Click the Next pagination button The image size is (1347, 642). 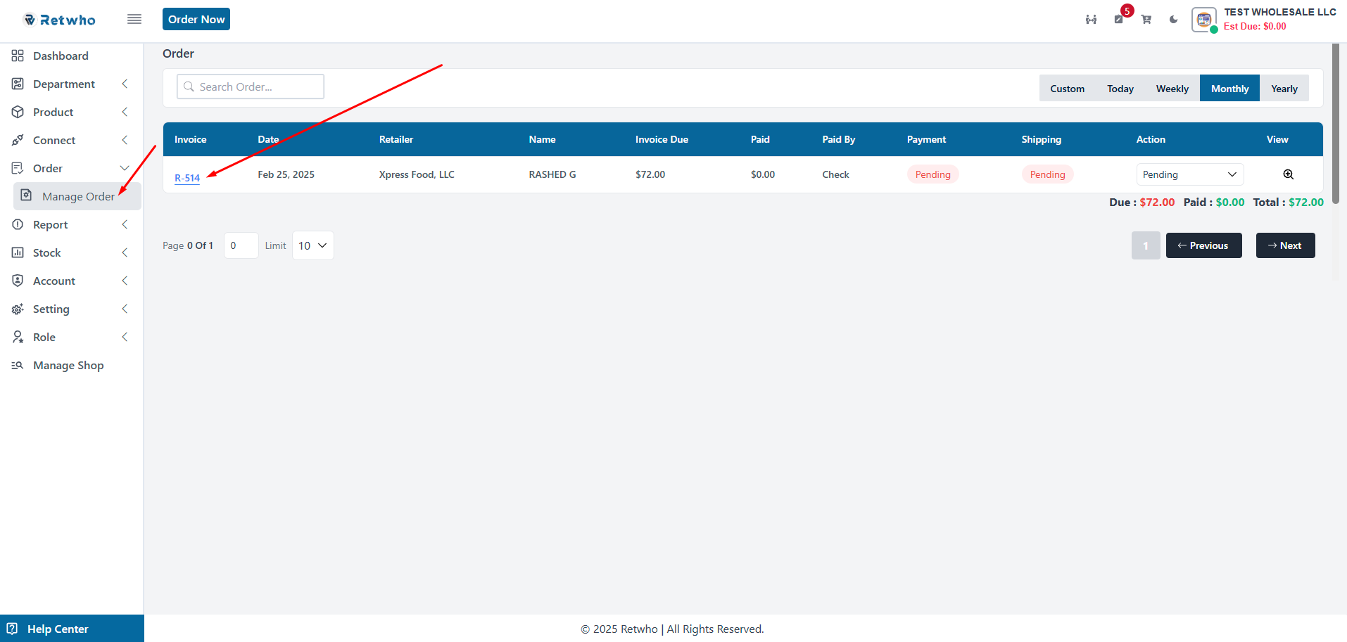1285,245
